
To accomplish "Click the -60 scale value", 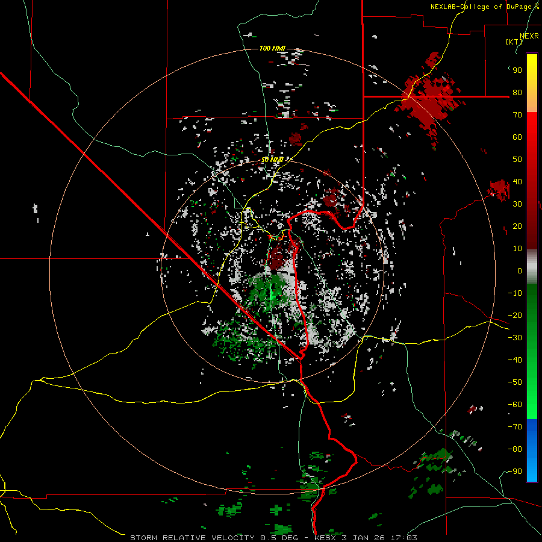I will click(x=515, y=405).
